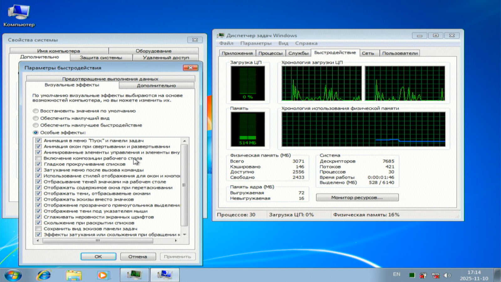
Task: Click the Windows Start button
Action: pyautogui.click(x=13, y=275)
